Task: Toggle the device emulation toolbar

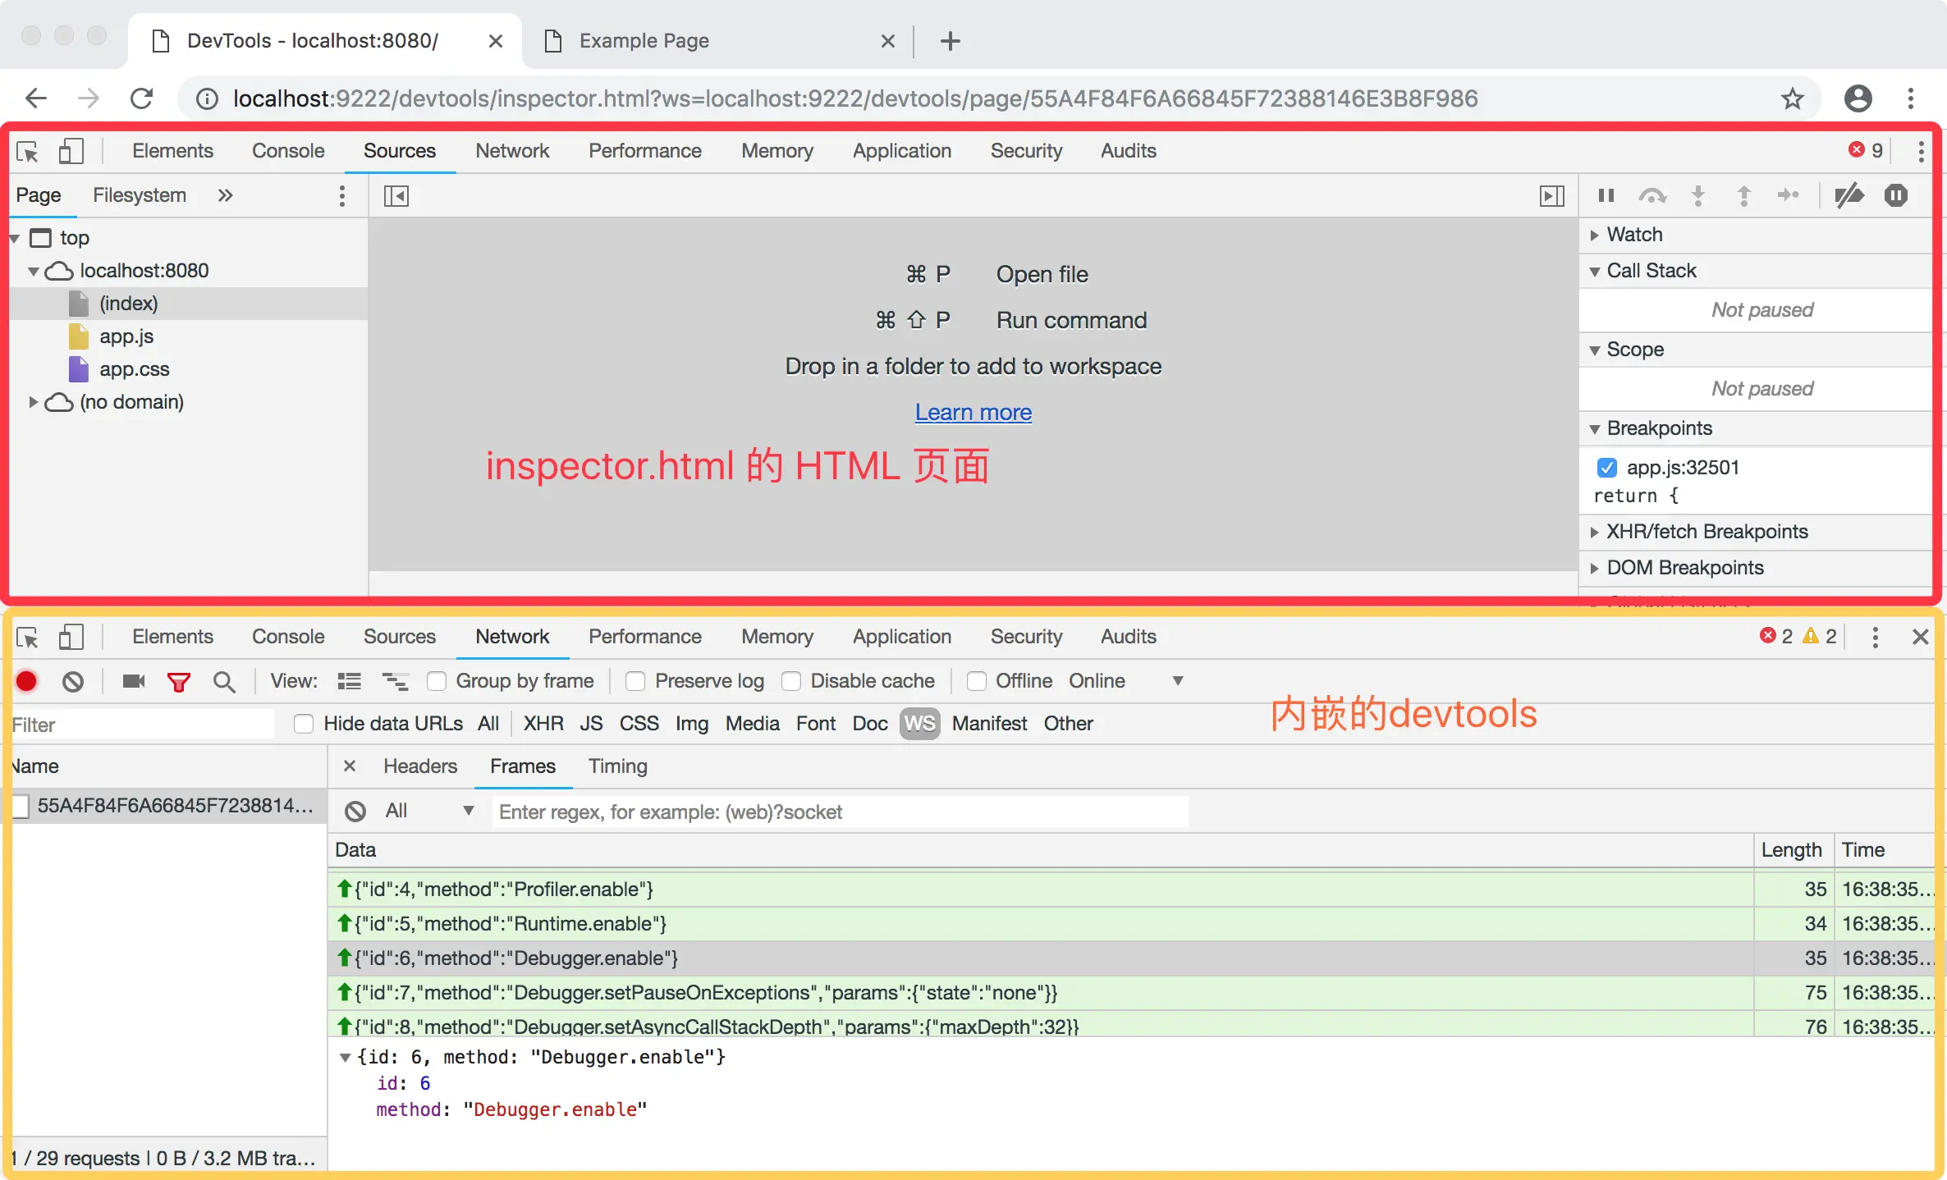Action: pyautogui.click(x=72, y=152)
